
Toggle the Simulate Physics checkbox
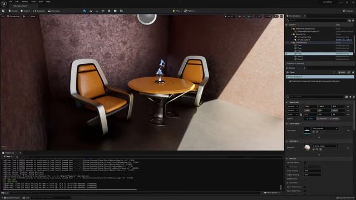[305, 163]
